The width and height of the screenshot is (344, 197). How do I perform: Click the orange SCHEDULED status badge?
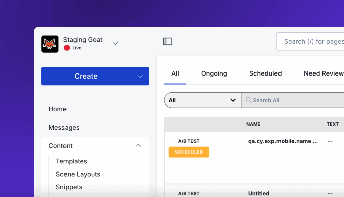tap(188, 152)
